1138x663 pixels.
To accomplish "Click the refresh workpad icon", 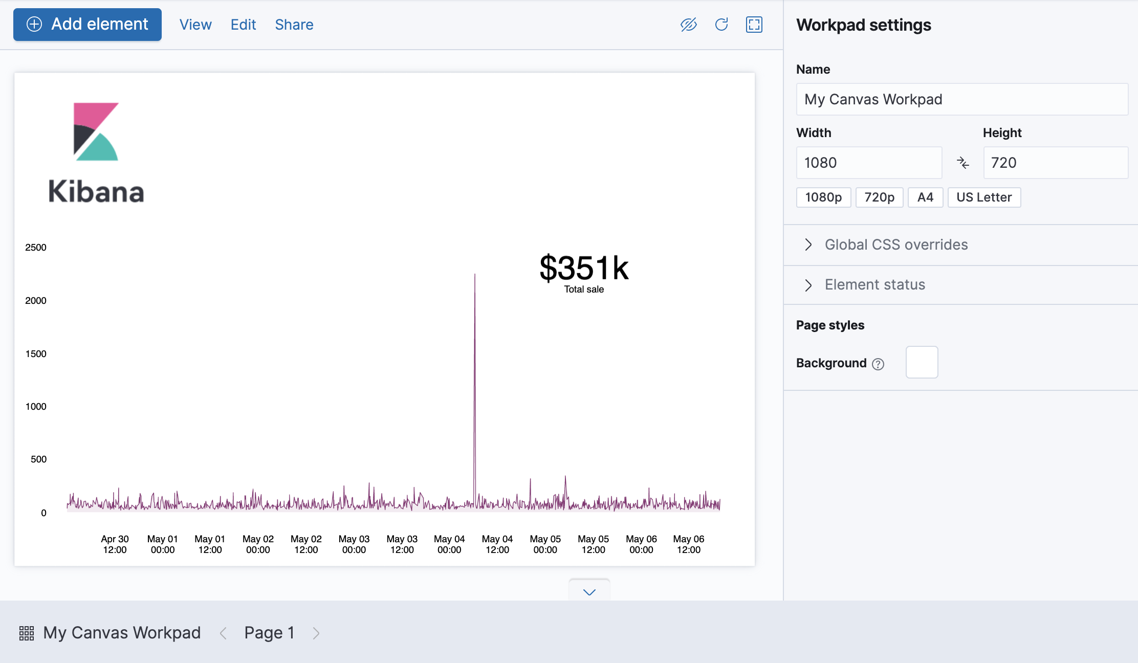I will (x=721, y=24).
